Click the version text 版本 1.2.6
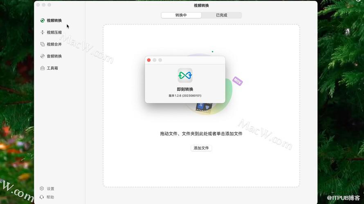The width and height of the screenshot is (364, 204). pyautogui.click(x=185, y=96)
